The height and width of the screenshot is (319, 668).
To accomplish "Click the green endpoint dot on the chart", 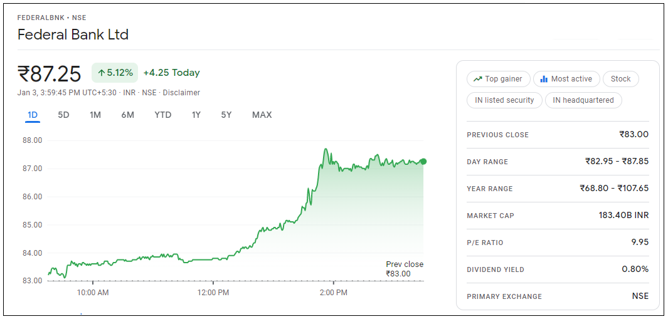I will (423, 162).
